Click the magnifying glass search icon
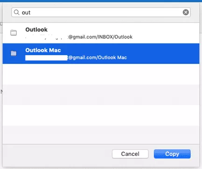202x169 pixels. pos(16,12)
